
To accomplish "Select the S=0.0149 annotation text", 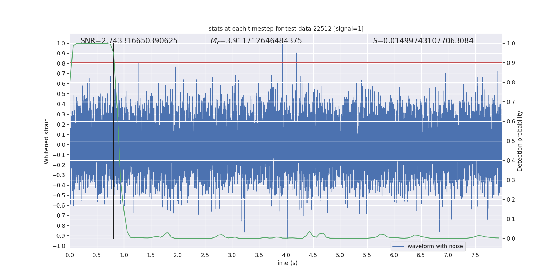I will click(423, 41).
